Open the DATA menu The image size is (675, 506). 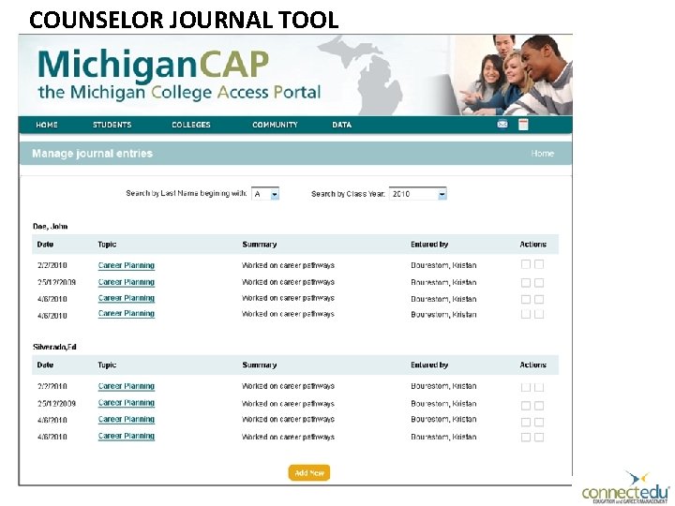point(342,125)
